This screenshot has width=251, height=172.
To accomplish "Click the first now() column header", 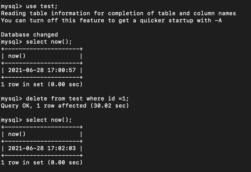I will (x=17, y=56).
